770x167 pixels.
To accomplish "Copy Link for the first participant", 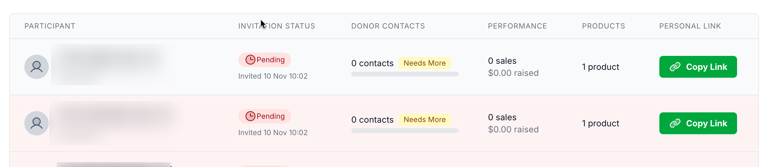I will tap(698, 67).
